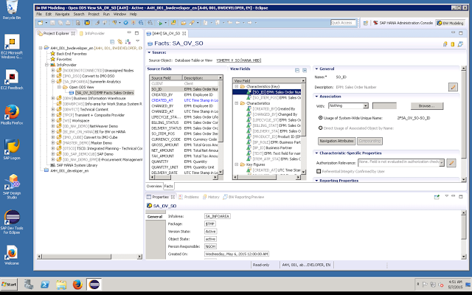Open the Project menu

tap(94, 14)
